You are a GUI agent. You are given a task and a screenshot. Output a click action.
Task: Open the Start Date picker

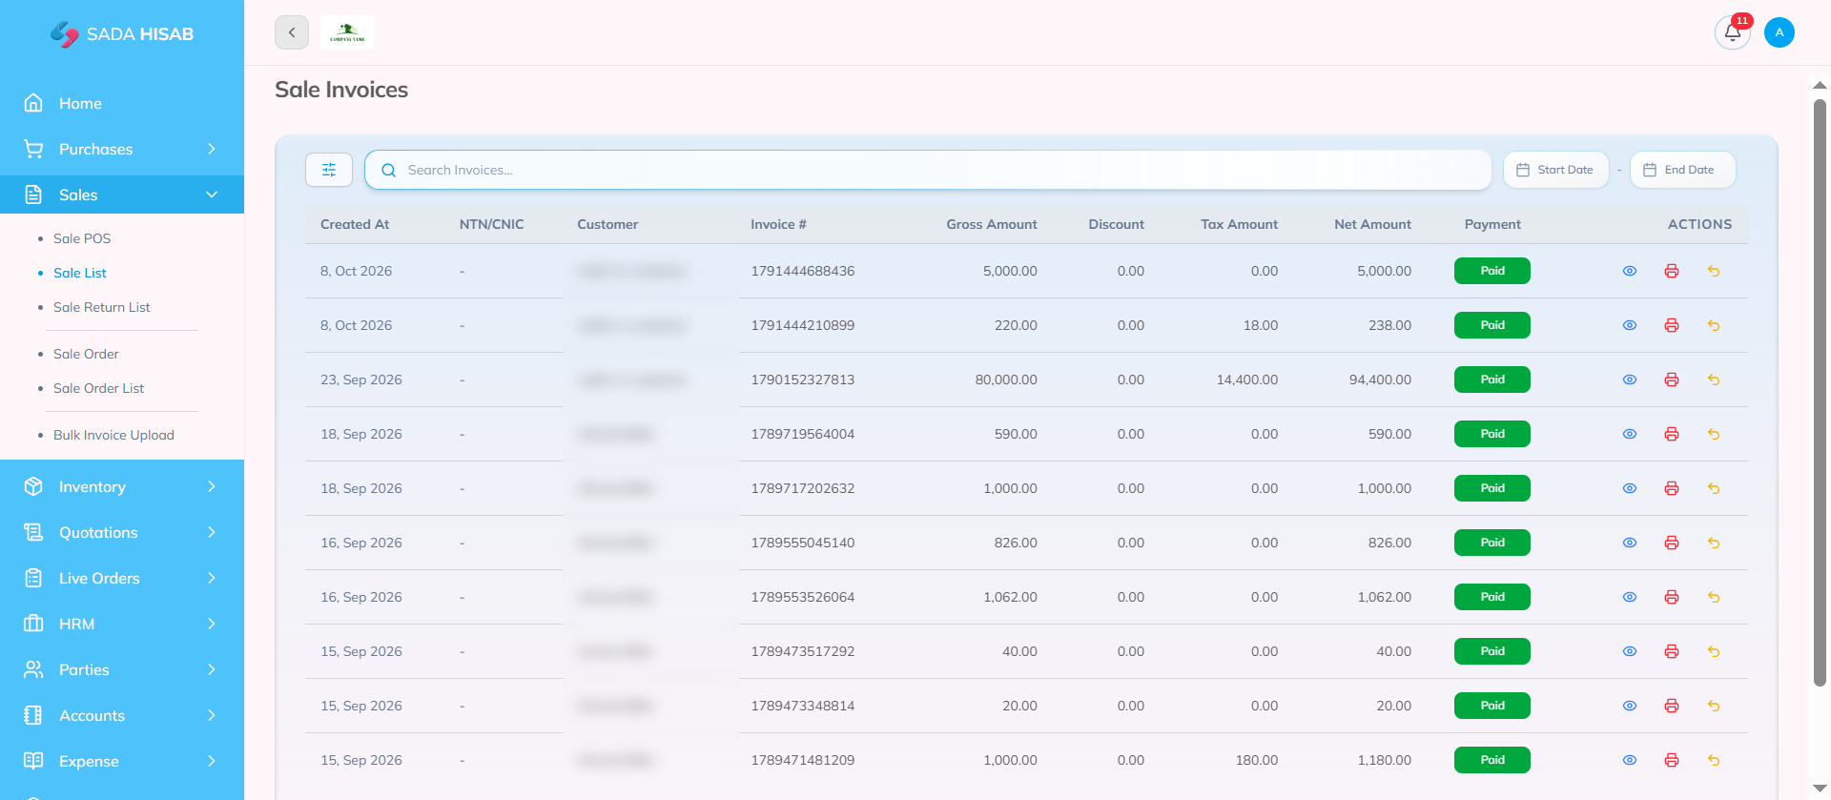pos(1555,170)
